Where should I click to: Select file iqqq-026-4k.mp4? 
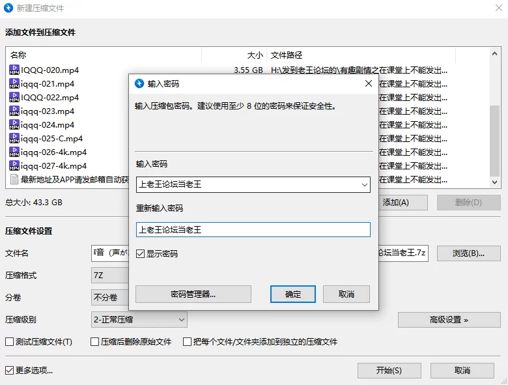53,152
